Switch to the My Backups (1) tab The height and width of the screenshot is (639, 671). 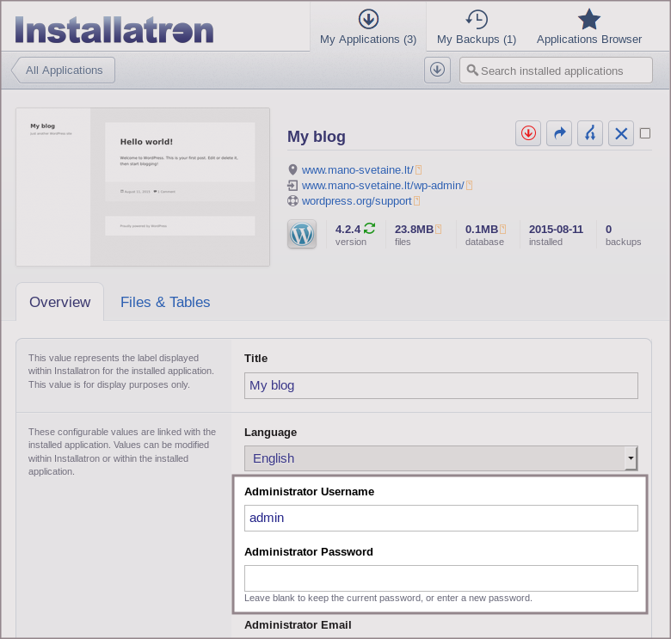tap(476, 28)
